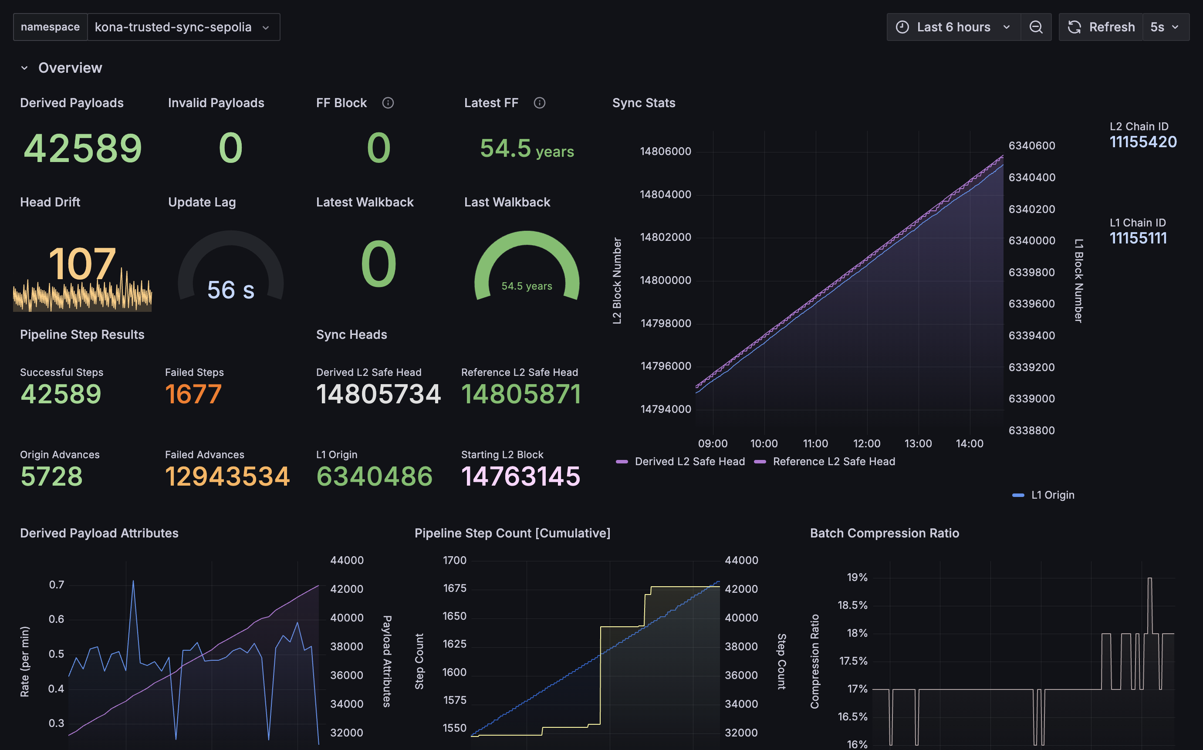
Task: Click the Starting L2 Block value 14763145
Action: [x=520, y=476]
